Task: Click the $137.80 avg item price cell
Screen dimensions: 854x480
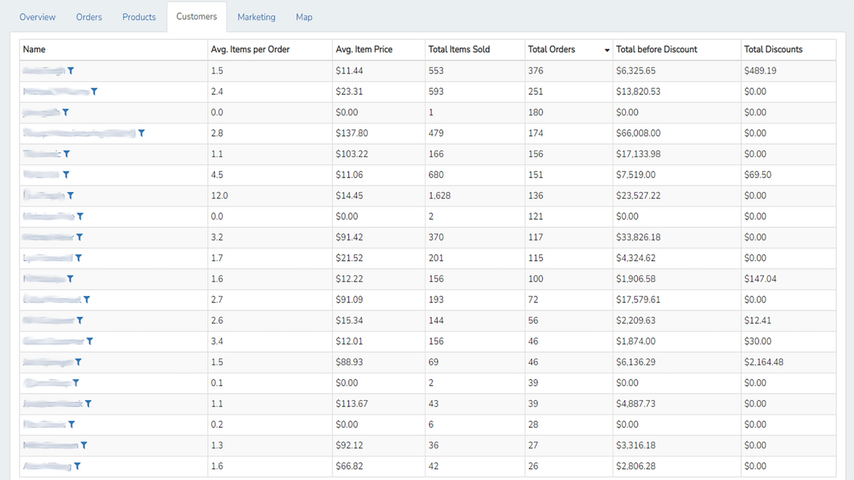Action: (x=378, y=133)
